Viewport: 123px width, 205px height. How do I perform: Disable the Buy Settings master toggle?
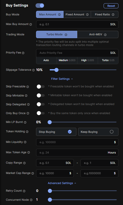click(40, 6)
